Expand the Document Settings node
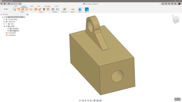The width and height of the screenshot is (182, 102). click(4, 20)
